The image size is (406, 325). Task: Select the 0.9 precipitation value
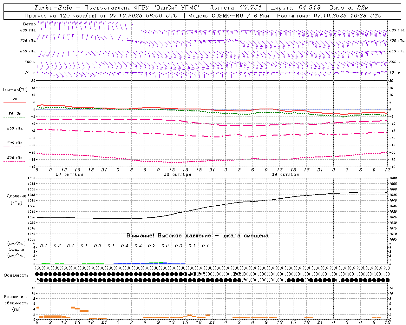[x=165, y=246]
